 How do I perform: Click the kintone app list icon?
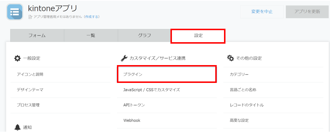15,12
